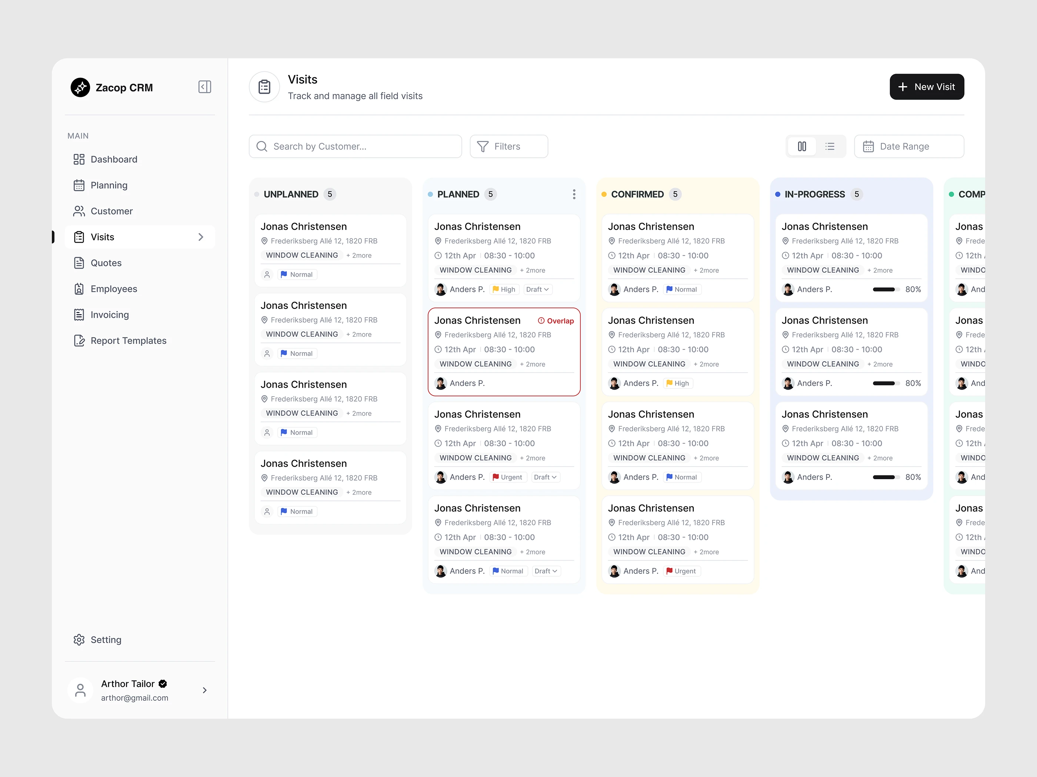Open Employees in sidebar
This screenshot has width=1037, height=777.
point(140,289)
